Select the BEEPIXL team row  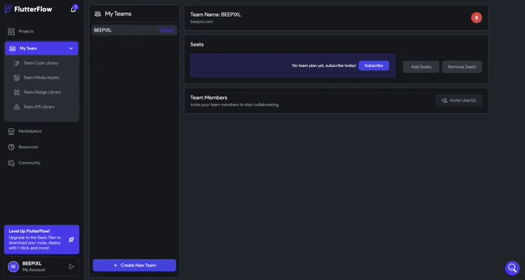[x=134, y=30]
